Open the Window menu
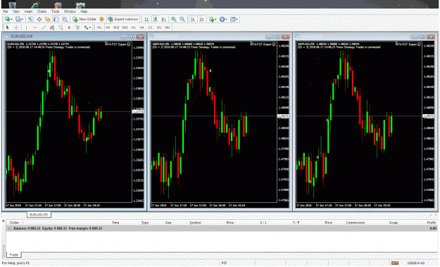 (x=70, y=11)
